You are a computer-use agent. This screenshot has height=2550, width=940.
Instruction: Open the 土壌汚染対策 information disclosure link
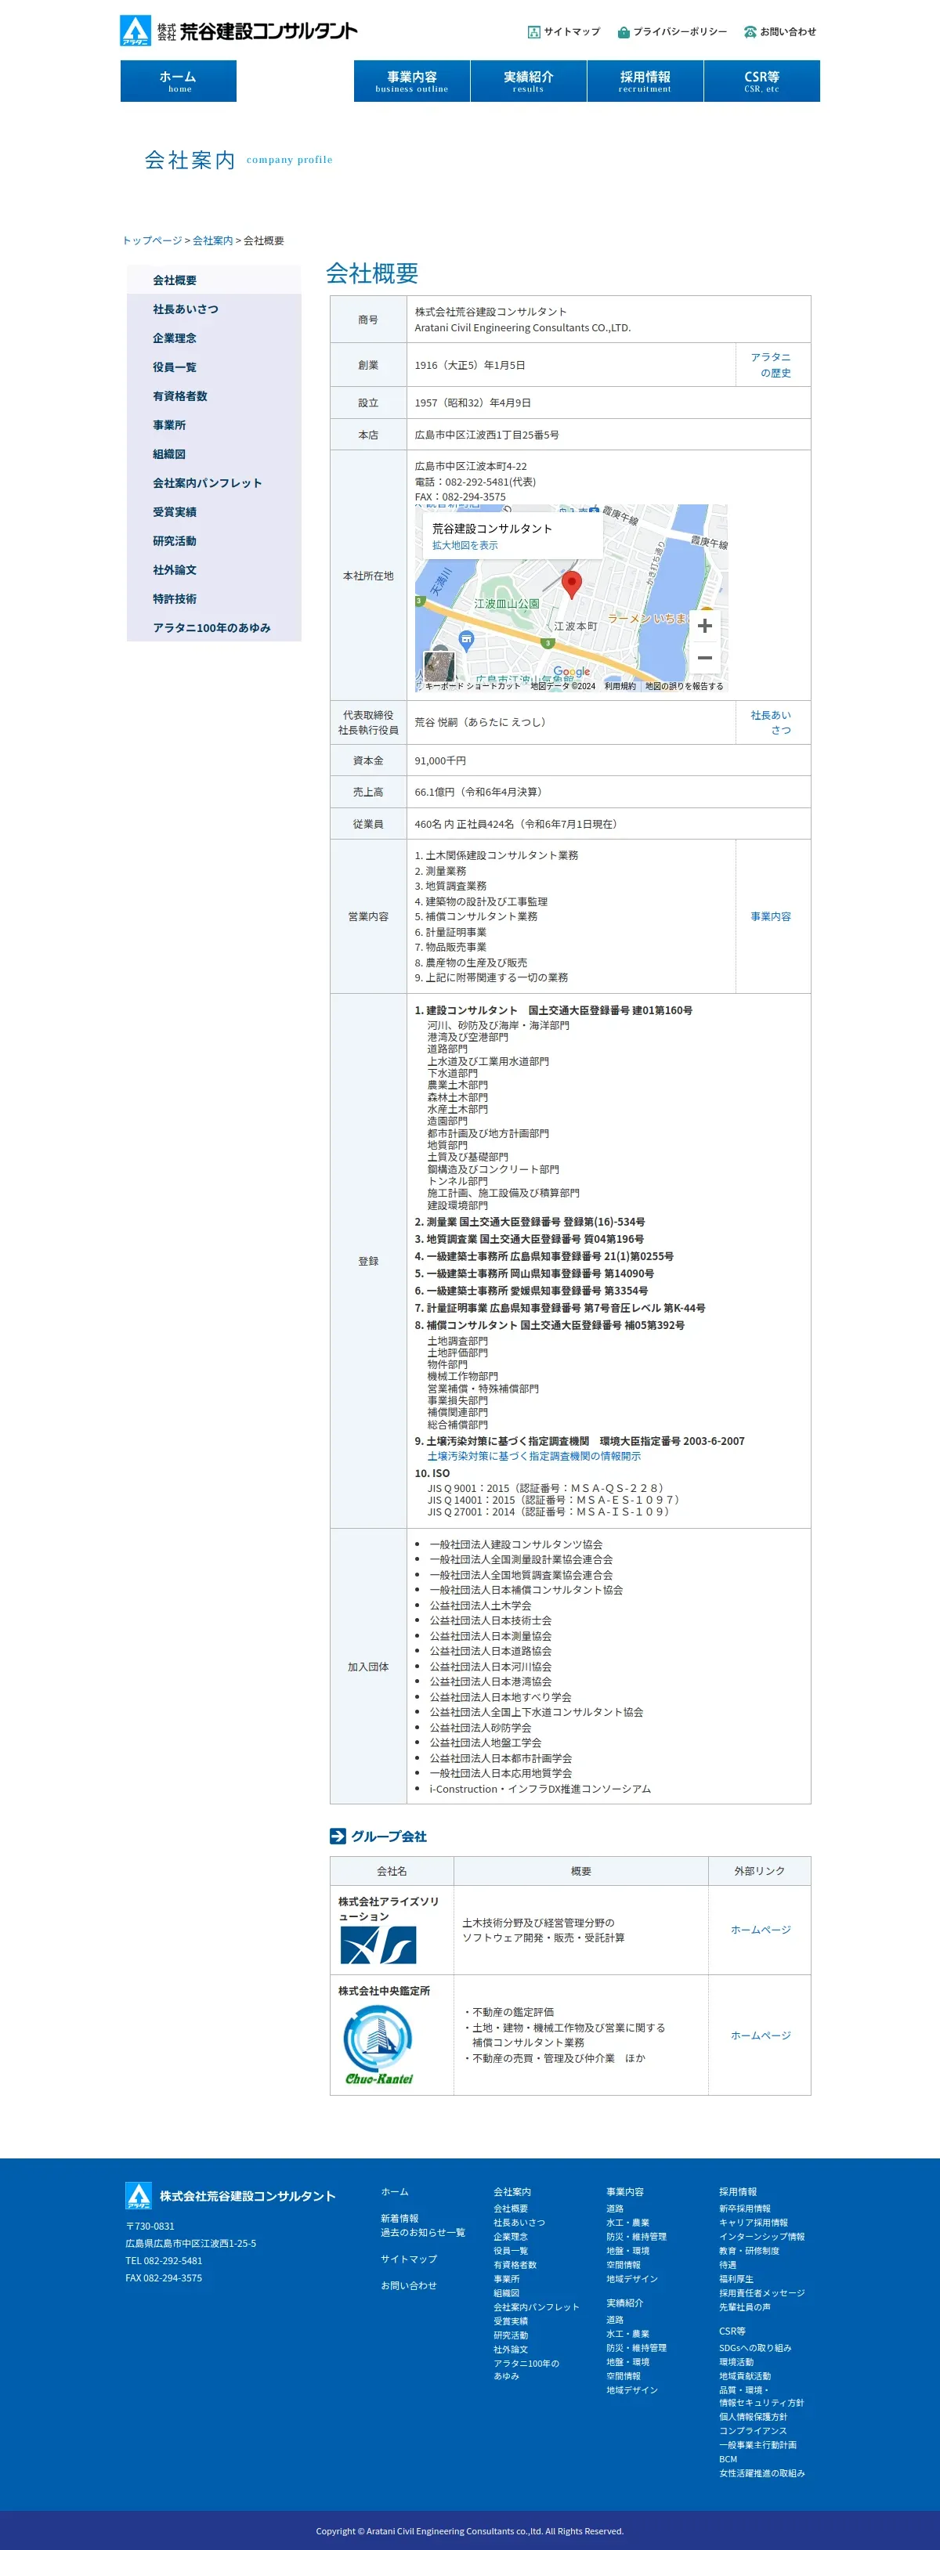534,1456
